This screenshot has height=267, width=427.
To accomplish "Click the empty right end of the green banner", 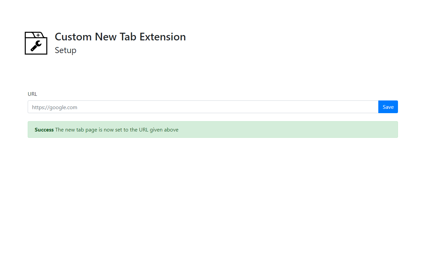I will (367, 129).
